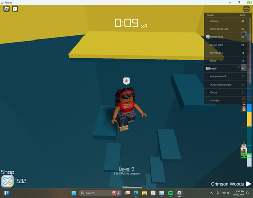Select player ashley in leaderboard
This screenshot has width=253, height=198.
click(226, 21)
